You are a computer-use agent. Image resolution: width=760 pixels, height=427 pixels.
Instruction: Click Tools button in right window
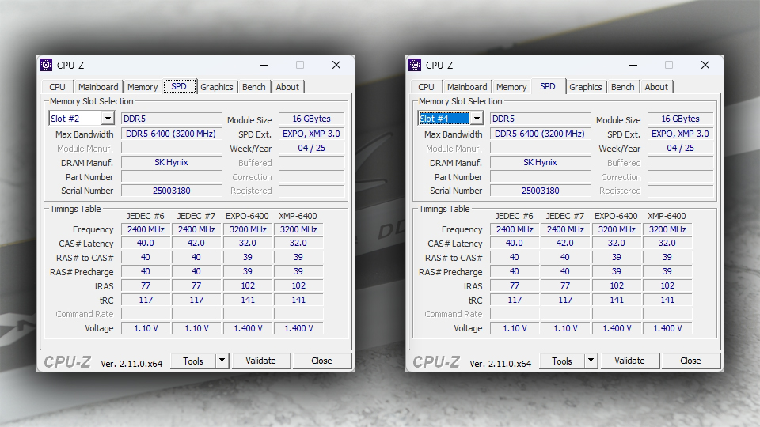pyautogui.click(x=562, y=361)
